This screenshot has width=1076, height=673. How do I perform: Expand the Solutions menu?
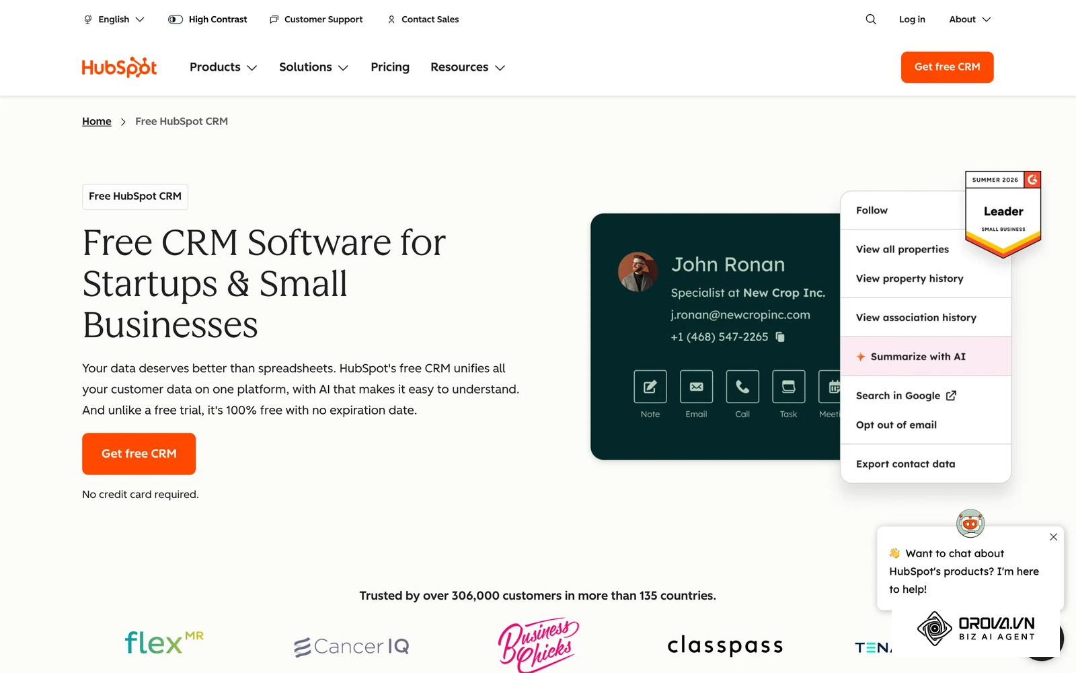tap(313, 67)
